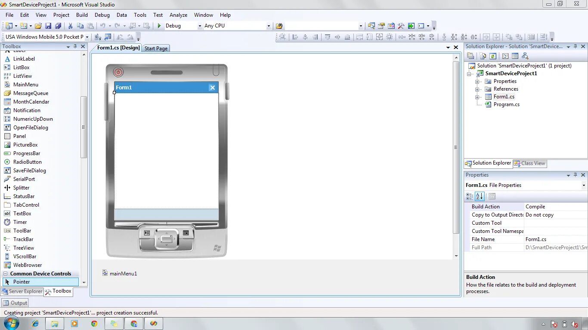588x330 pixels.
Task: Open the Tools menu
Action: coord(140,15)
